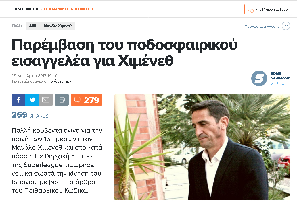
Task: Click the reading time 1' circle
Action: click(286, 26)
